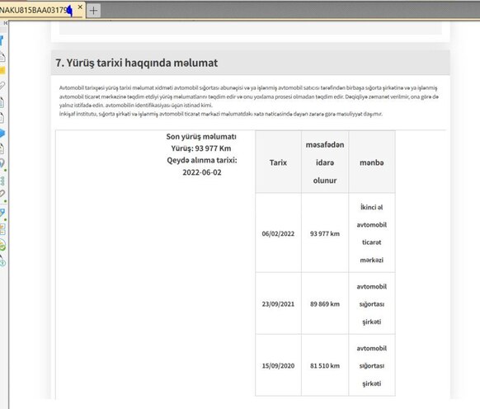Viewport: 480px width, 409px height.
Task: Open the yellow Comments panel icon
Action: tap(2, 71)
